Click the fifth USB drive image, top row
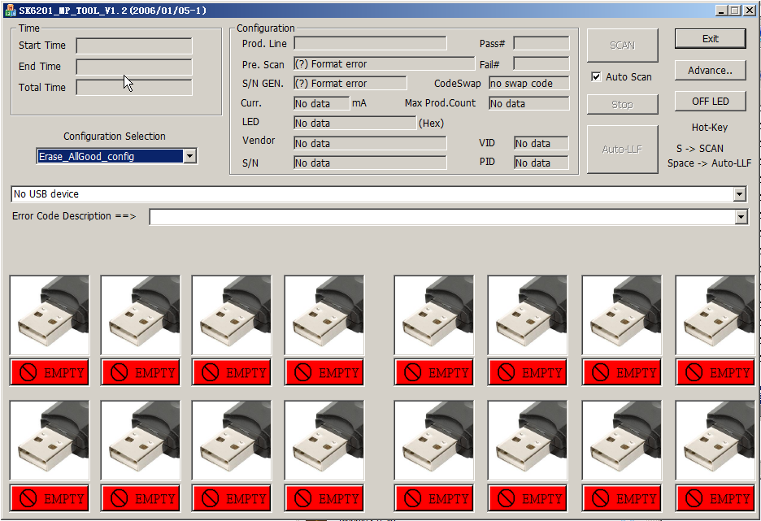 [434, 315]
